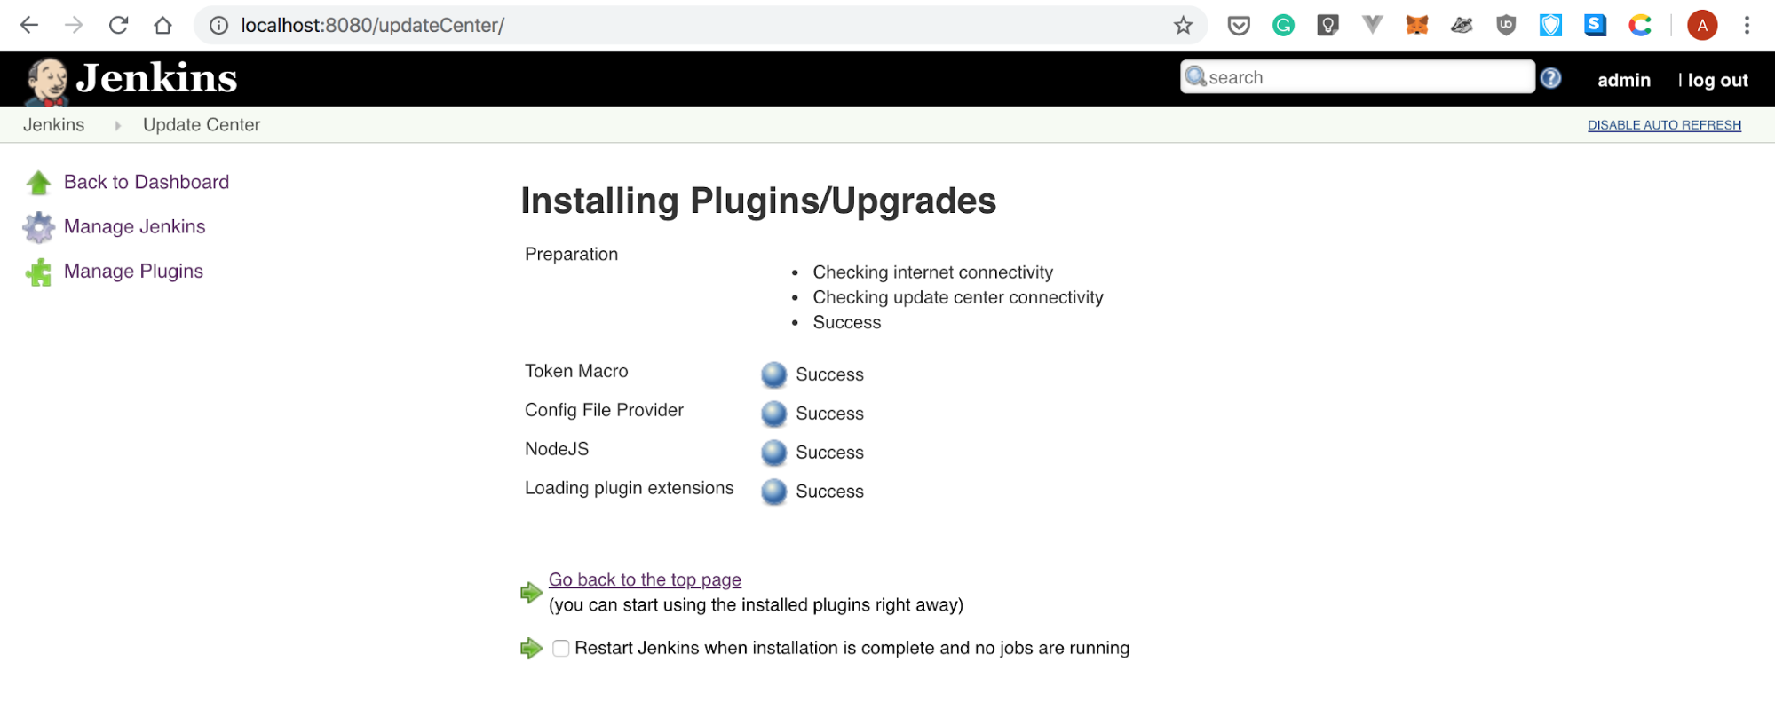This screenshot has width=1775, height=709.
Task: Click the Jenkins butler logo icon
Action: 47,82
